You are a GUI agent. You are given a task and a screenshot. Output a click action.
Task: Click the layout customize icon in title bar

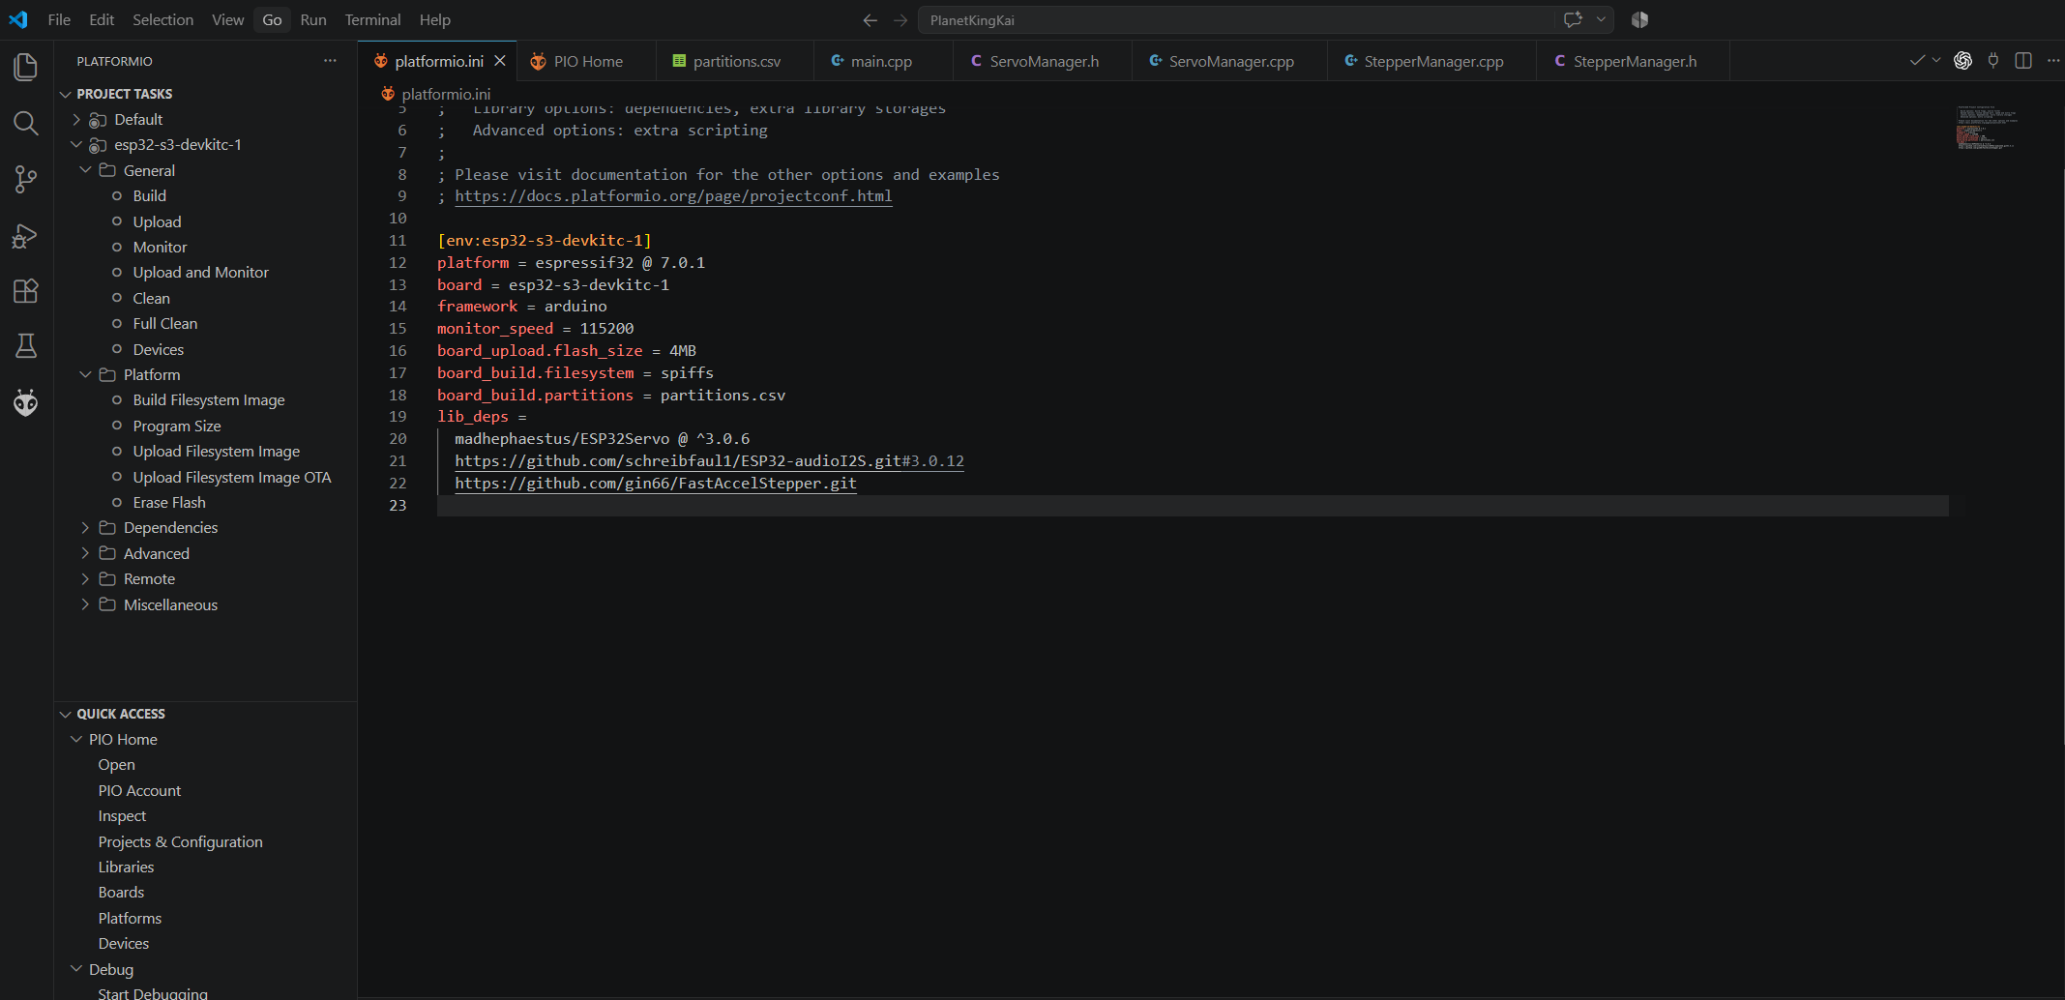point(1639,19)
